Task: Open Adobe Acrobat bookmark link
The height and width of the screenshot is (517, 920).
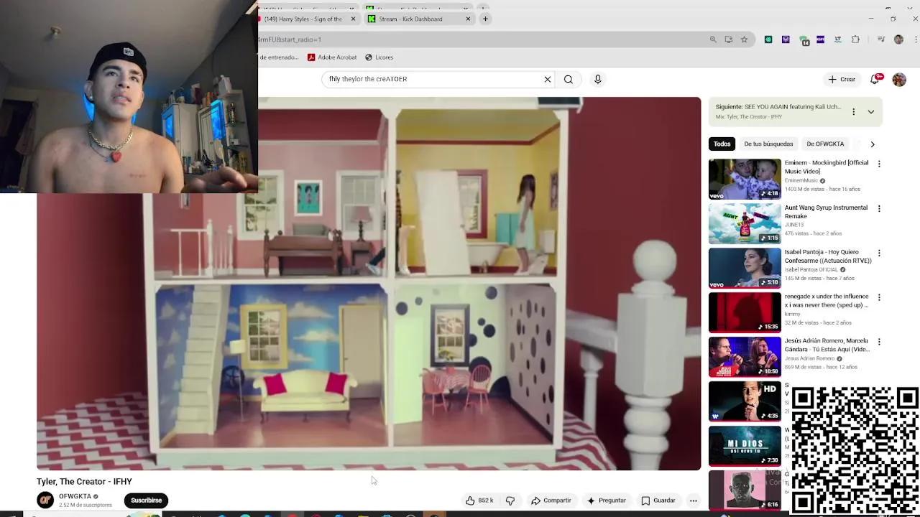Action: pos(332,57)
